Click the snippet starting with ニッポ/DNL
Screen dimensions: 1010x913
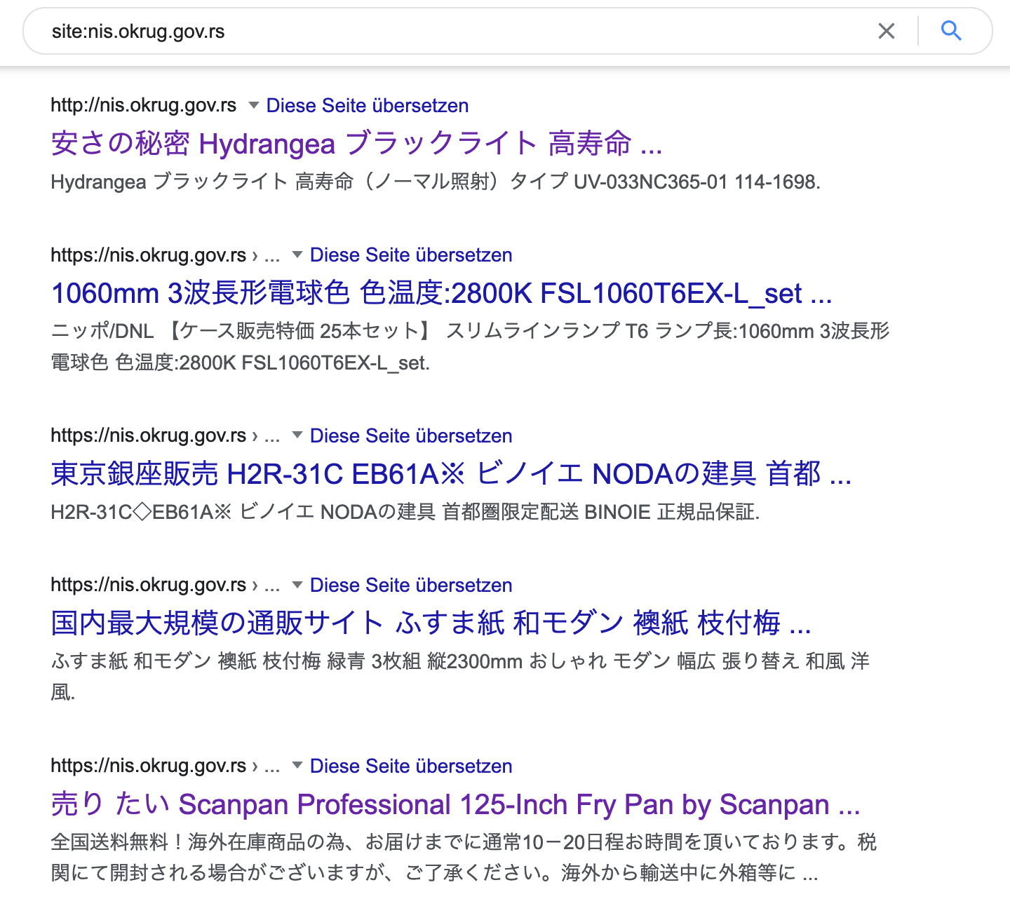(470, 346)
